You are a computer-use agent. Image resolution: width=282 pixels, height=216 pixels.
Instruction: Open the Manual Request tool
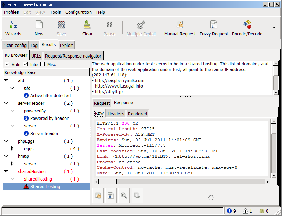pos(180,25)
